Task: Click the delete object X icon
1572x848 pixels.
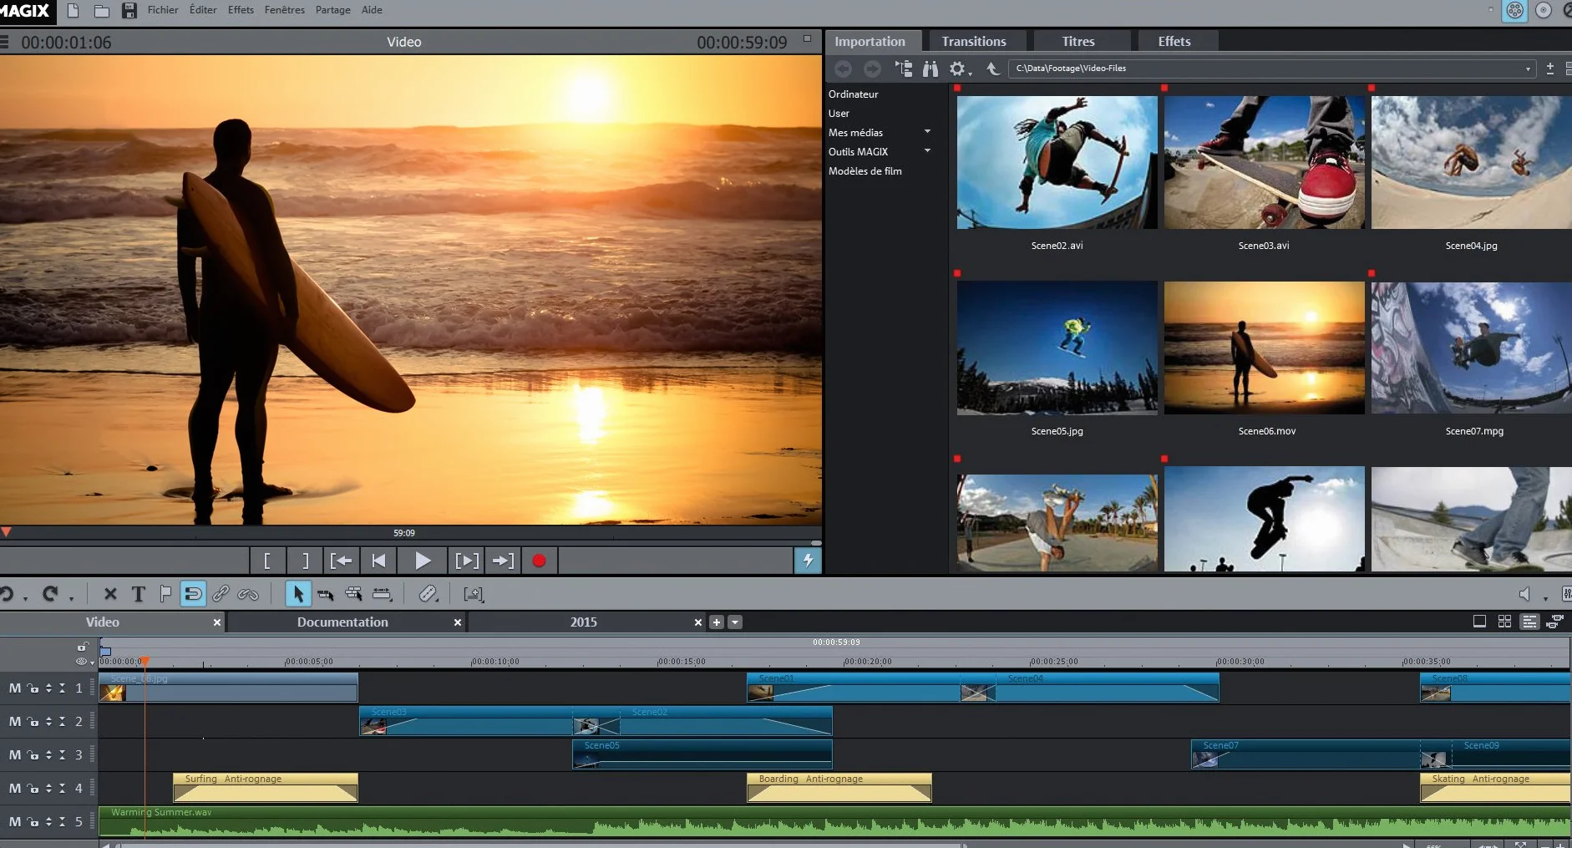Action: [110, 594]
